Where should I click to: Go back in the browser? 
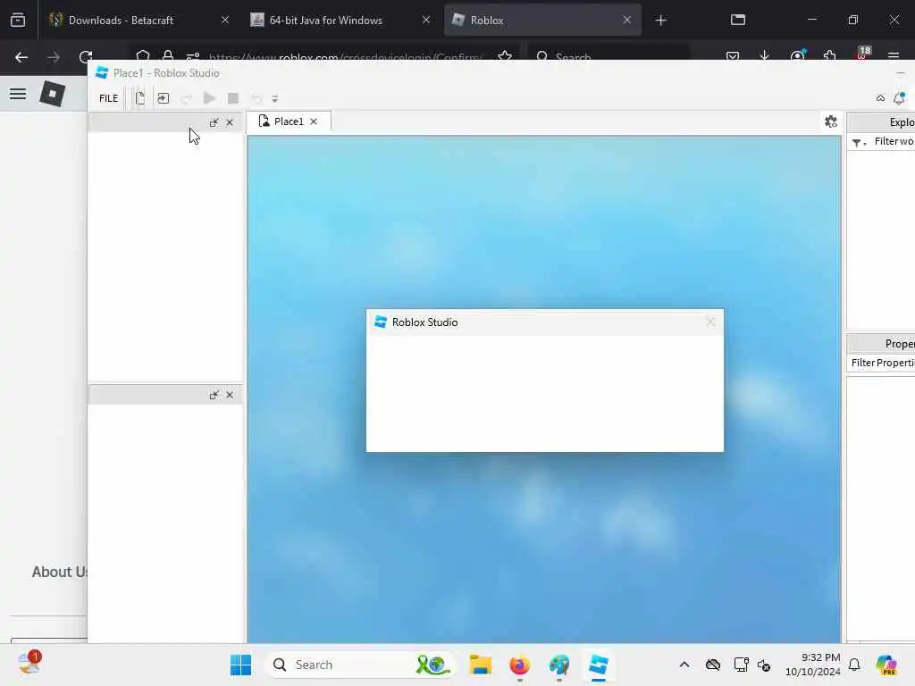click(x=21, y=57)
